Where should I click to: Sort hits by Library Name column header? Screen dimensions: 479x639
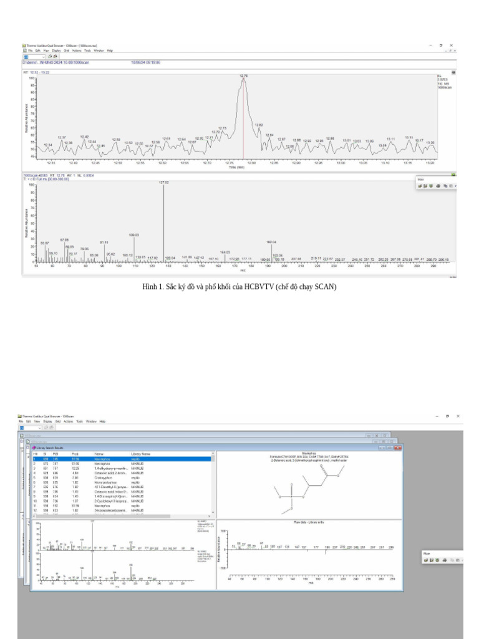point(140,454)
